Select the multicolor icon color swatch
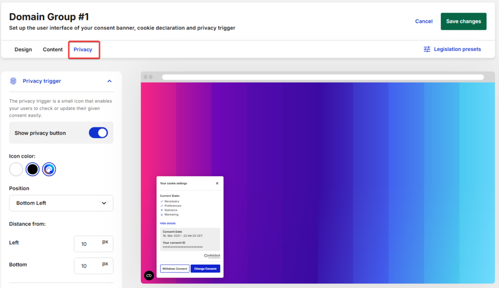 click(49, 169)
